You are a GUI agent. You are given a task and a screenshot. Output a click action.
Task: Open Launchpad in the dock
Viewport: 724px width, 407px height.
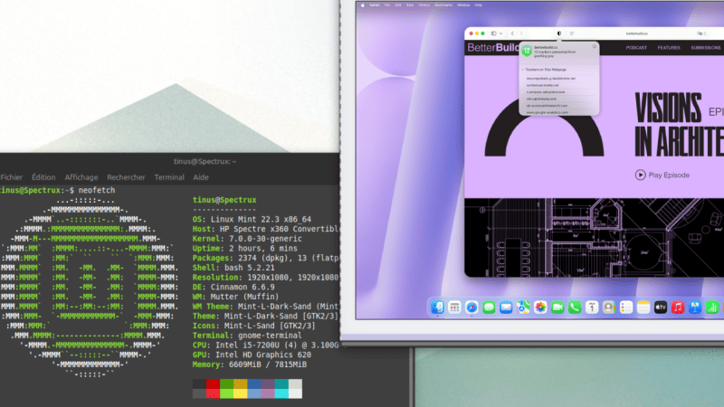[454, 308]
